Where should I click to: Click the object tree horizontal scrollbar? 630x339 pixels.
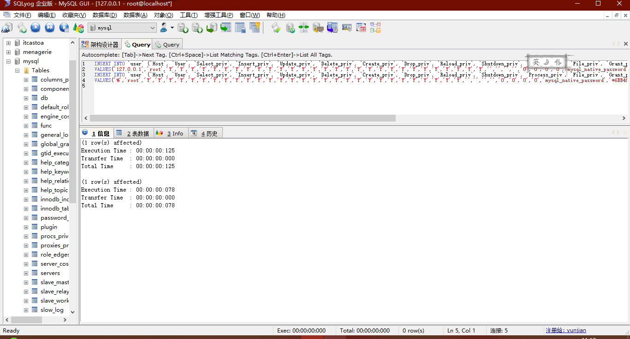pos(26,320)
